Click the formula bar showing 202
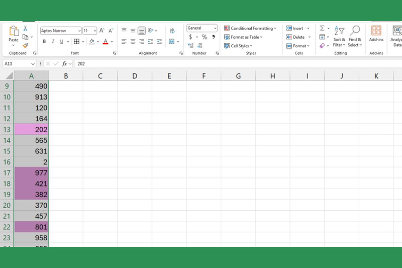 [x=238, y=63]
